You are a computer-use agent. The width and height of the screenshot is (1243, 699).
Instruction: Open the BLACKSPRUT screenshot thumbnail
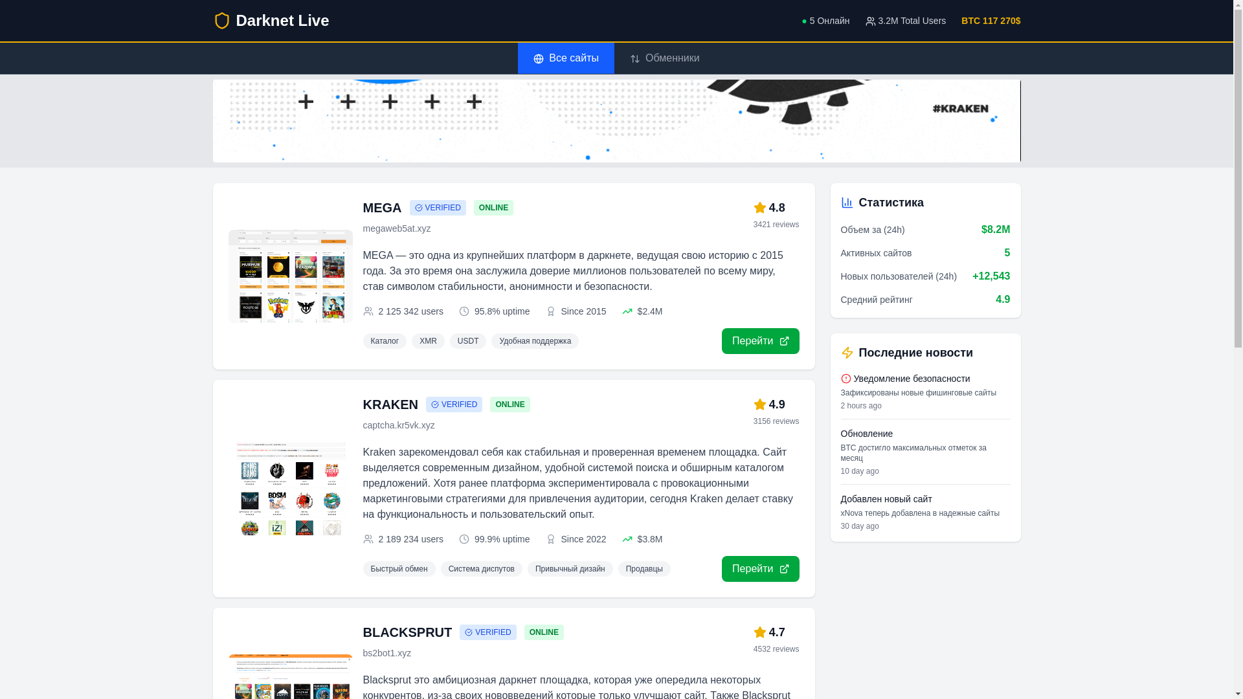coord(291,676)
